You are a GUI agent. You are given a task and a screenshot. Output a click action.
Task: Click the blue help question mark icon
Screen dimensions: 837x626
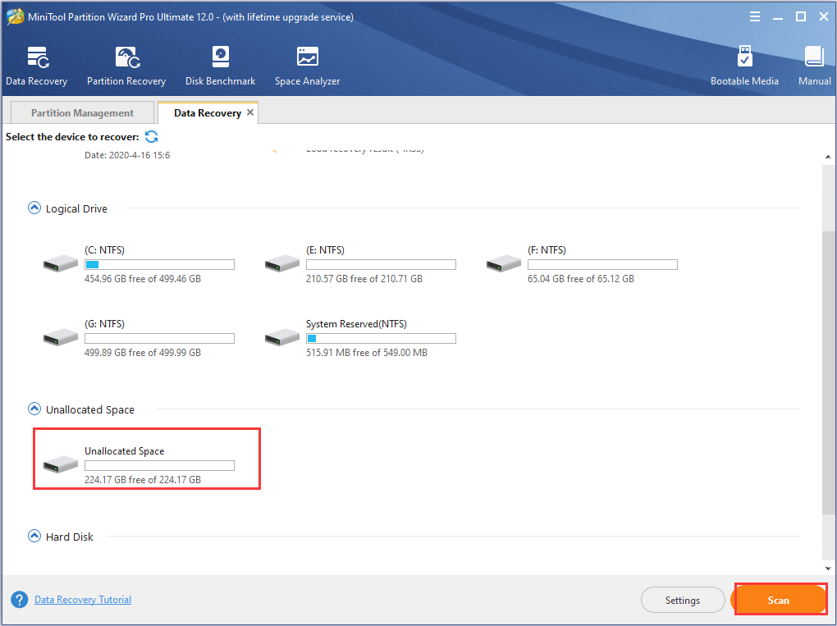(x=19, y=599)
